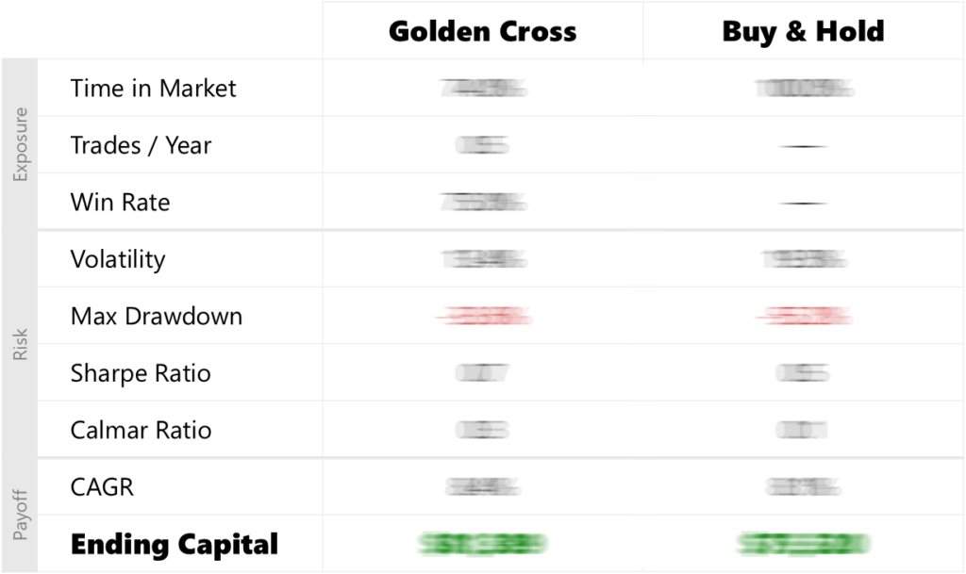This screenshot has height=574, width=966.
Task: Select the Sharpe Ratio row label
Action: coord(140,373)
